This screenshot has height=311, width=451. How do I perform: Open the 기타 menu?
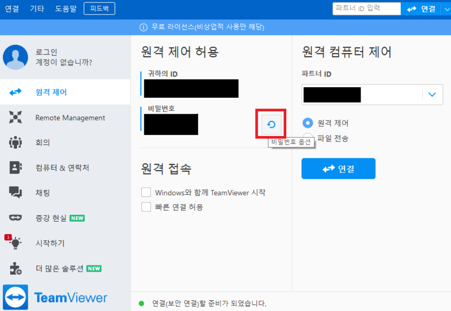tap(37, 9)
